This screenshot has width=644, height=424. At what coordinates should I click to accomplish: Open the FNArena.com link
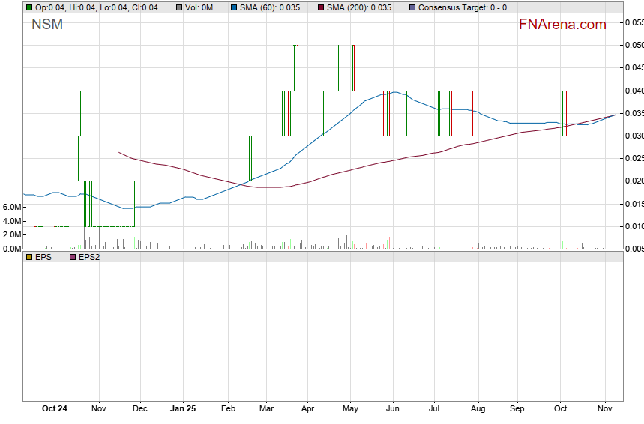(x=562, y=25)
